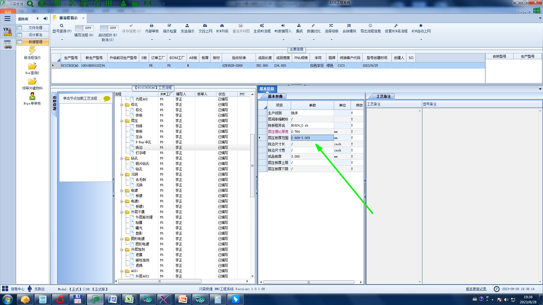
Task: Open 新流程指示 lightning icon in sidebar
Action: point(32,51)
